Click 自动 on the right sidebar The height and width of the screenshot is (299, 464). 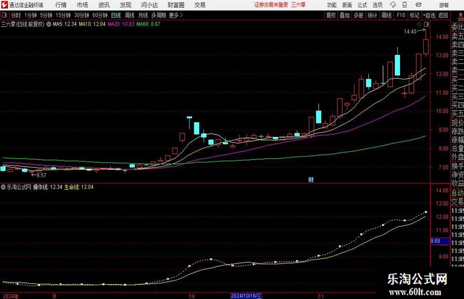(x=458, y=193)
